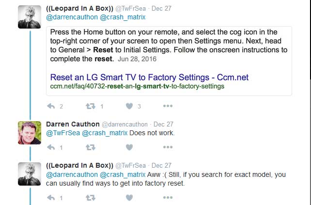Like the "Aww :(" tweet
Screen dimensions: 311x205
129,198
